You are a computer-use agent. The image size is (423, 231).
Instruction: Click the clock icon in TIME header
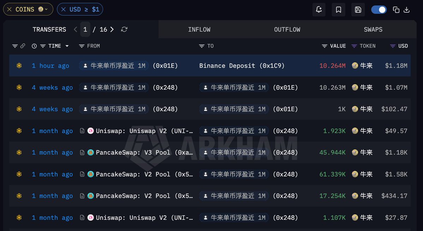point(34,46)
